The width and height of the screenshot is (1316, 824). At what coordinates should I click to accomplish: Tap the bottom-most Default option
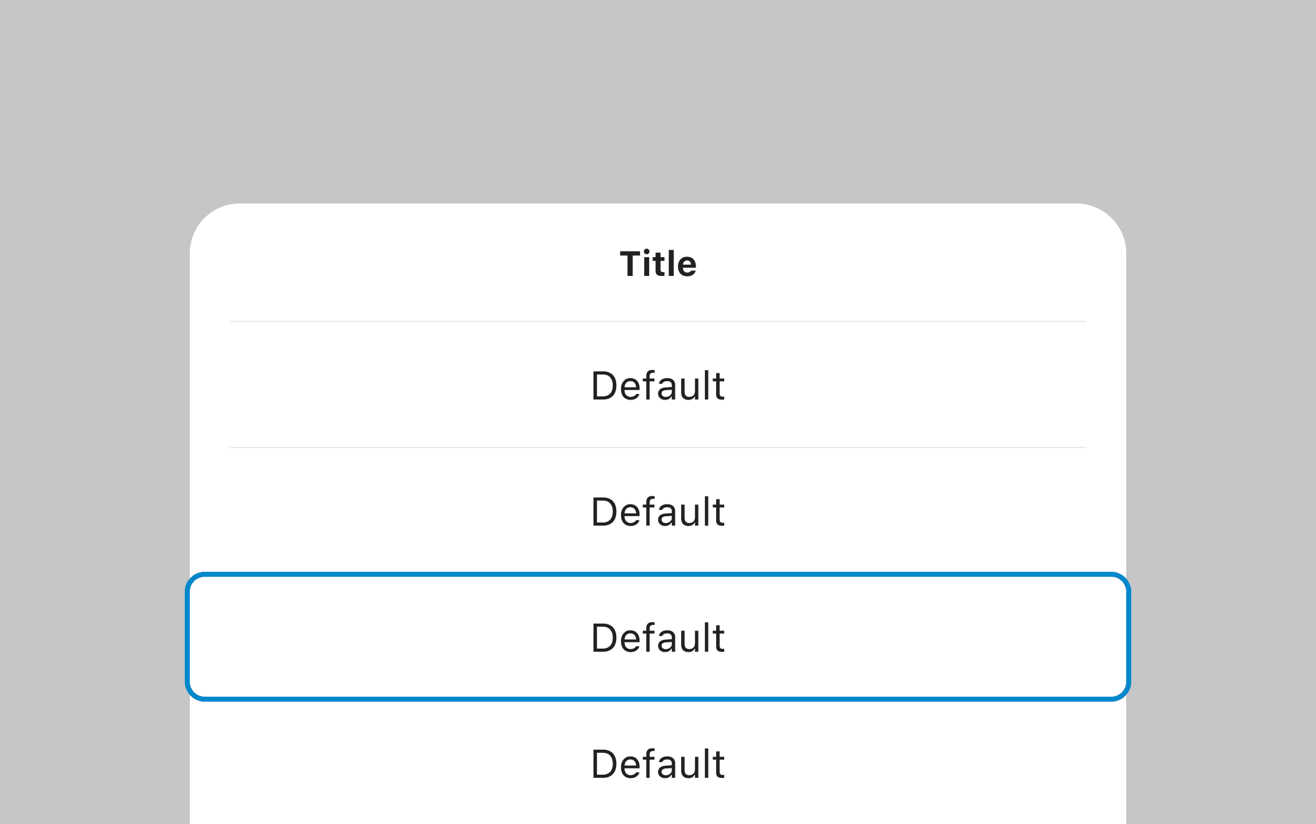point(658,763)
